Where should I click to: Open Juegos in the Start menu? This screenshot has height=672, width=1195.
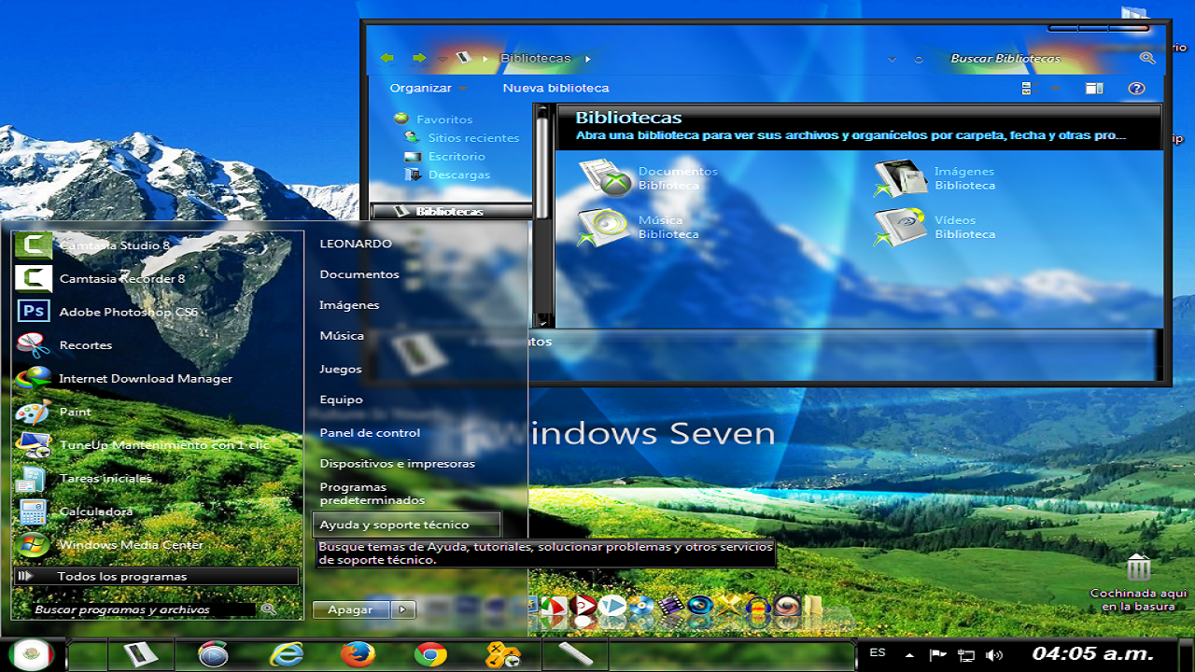coord(341,369)
